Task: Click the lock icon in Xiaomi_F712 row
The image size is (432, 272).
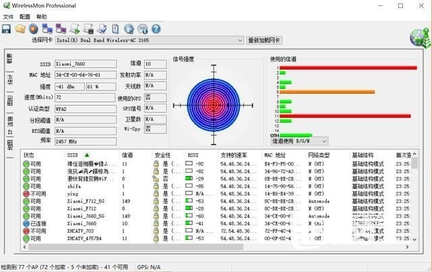Action: tap(156, 209)
